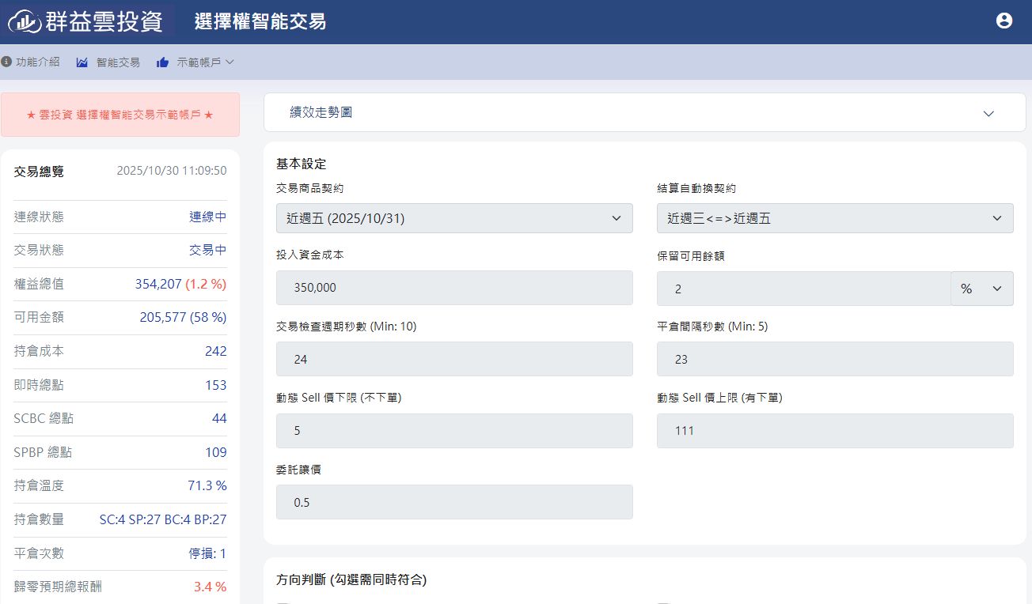1032x604 pixels.
Task: Click the 群益雲投資 cloud logo icon
Action: click(x=24, y=22)
